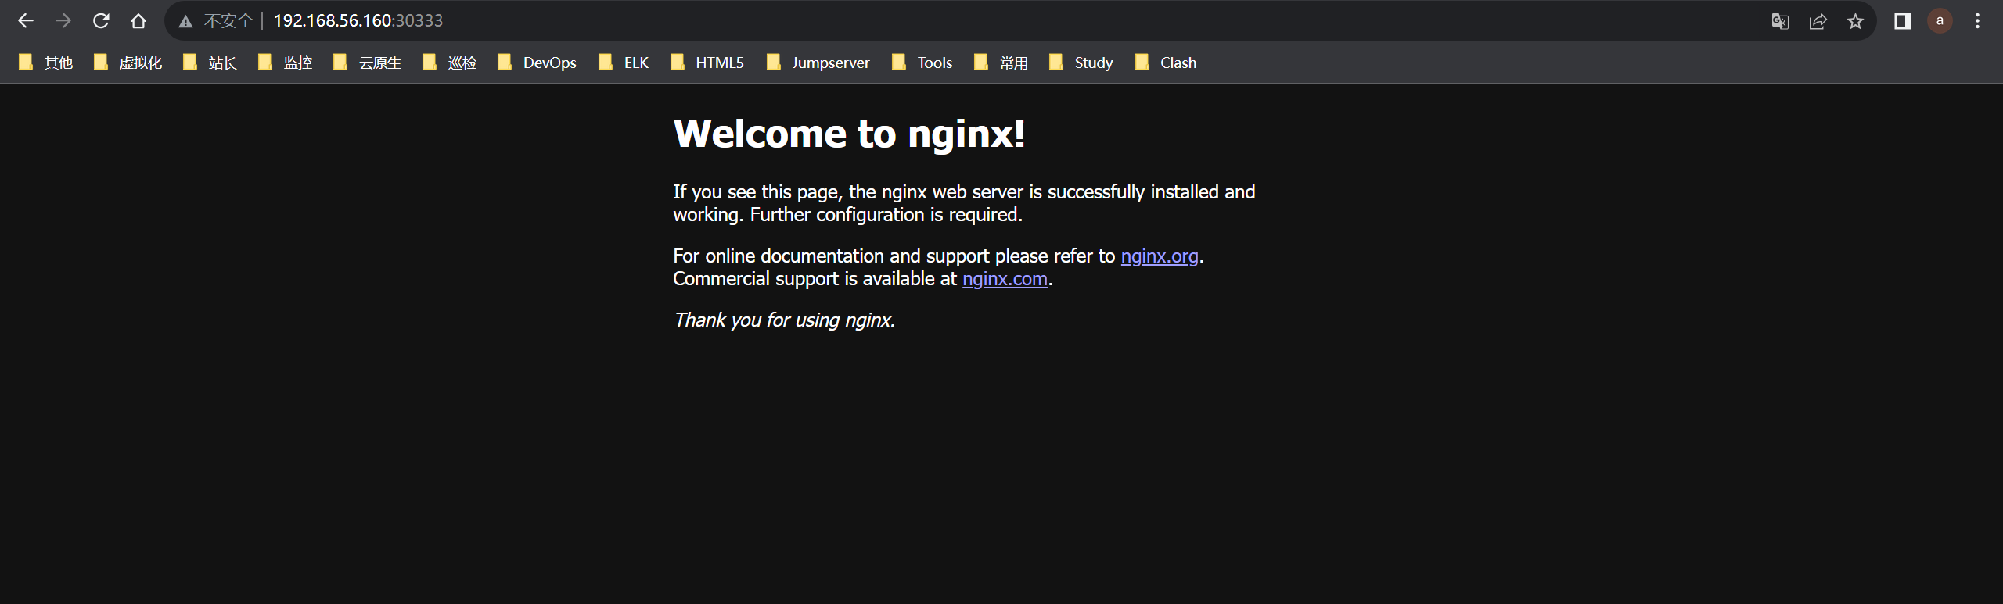The height and width of the screenshot is (604, 2003).
Task: Click the 'Welcome to nginx!' heading
Action: pyautogui.click(x=849, y=134)
